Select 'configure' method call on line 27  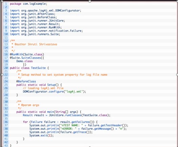56,91
